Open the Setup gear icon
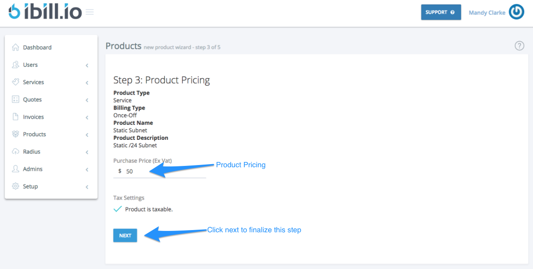The height and width of the screenshot is (269, 533). 16,186
